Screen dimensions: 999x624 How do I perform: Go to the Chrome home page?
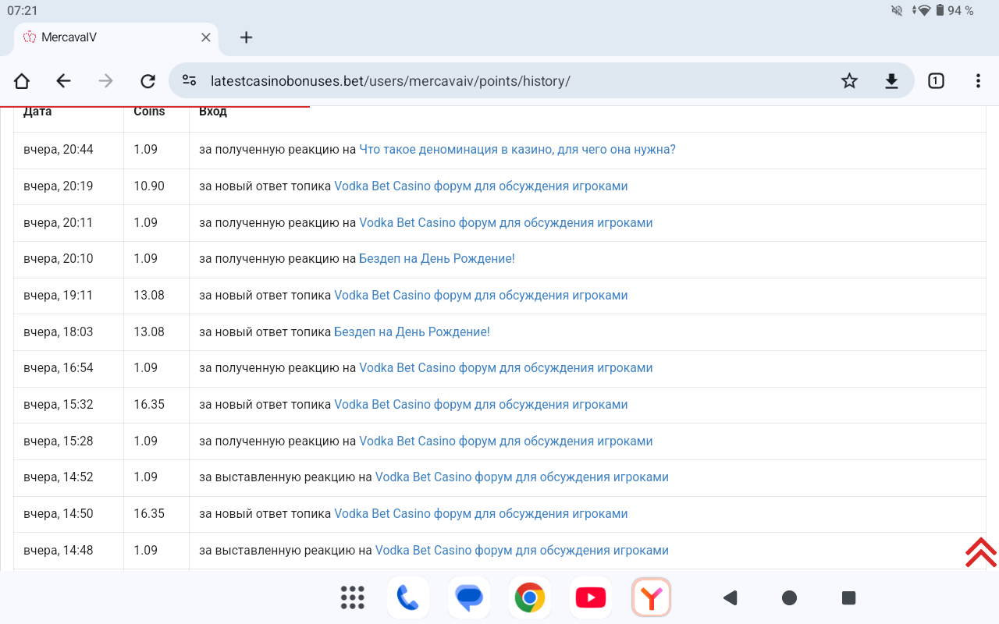(x=22, y=81)
